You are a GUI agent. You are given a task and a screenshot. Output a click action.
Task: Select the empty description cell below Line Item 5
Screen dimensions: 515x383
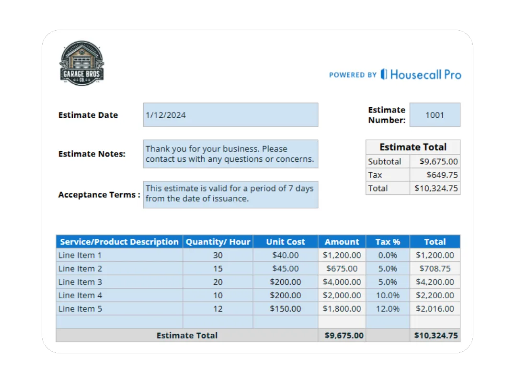[119, 322]
